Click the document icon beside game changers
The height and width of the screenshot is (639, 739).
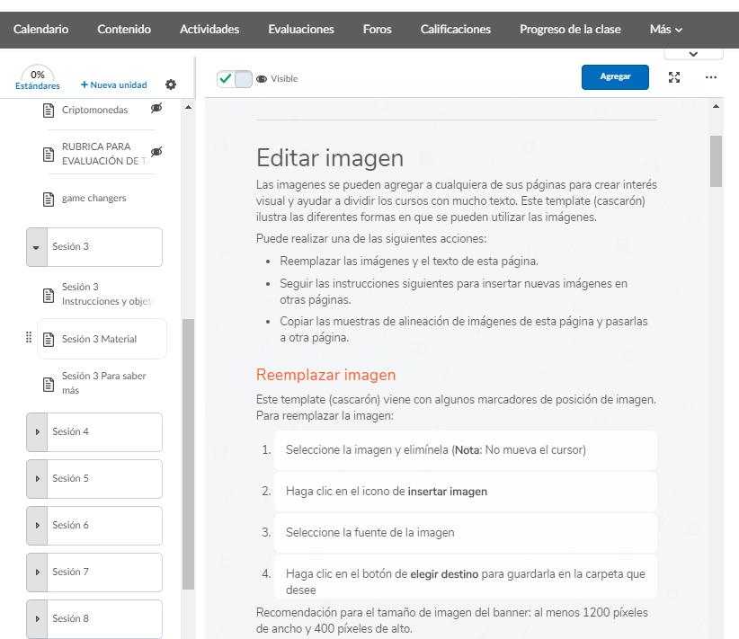click(49, 199)
